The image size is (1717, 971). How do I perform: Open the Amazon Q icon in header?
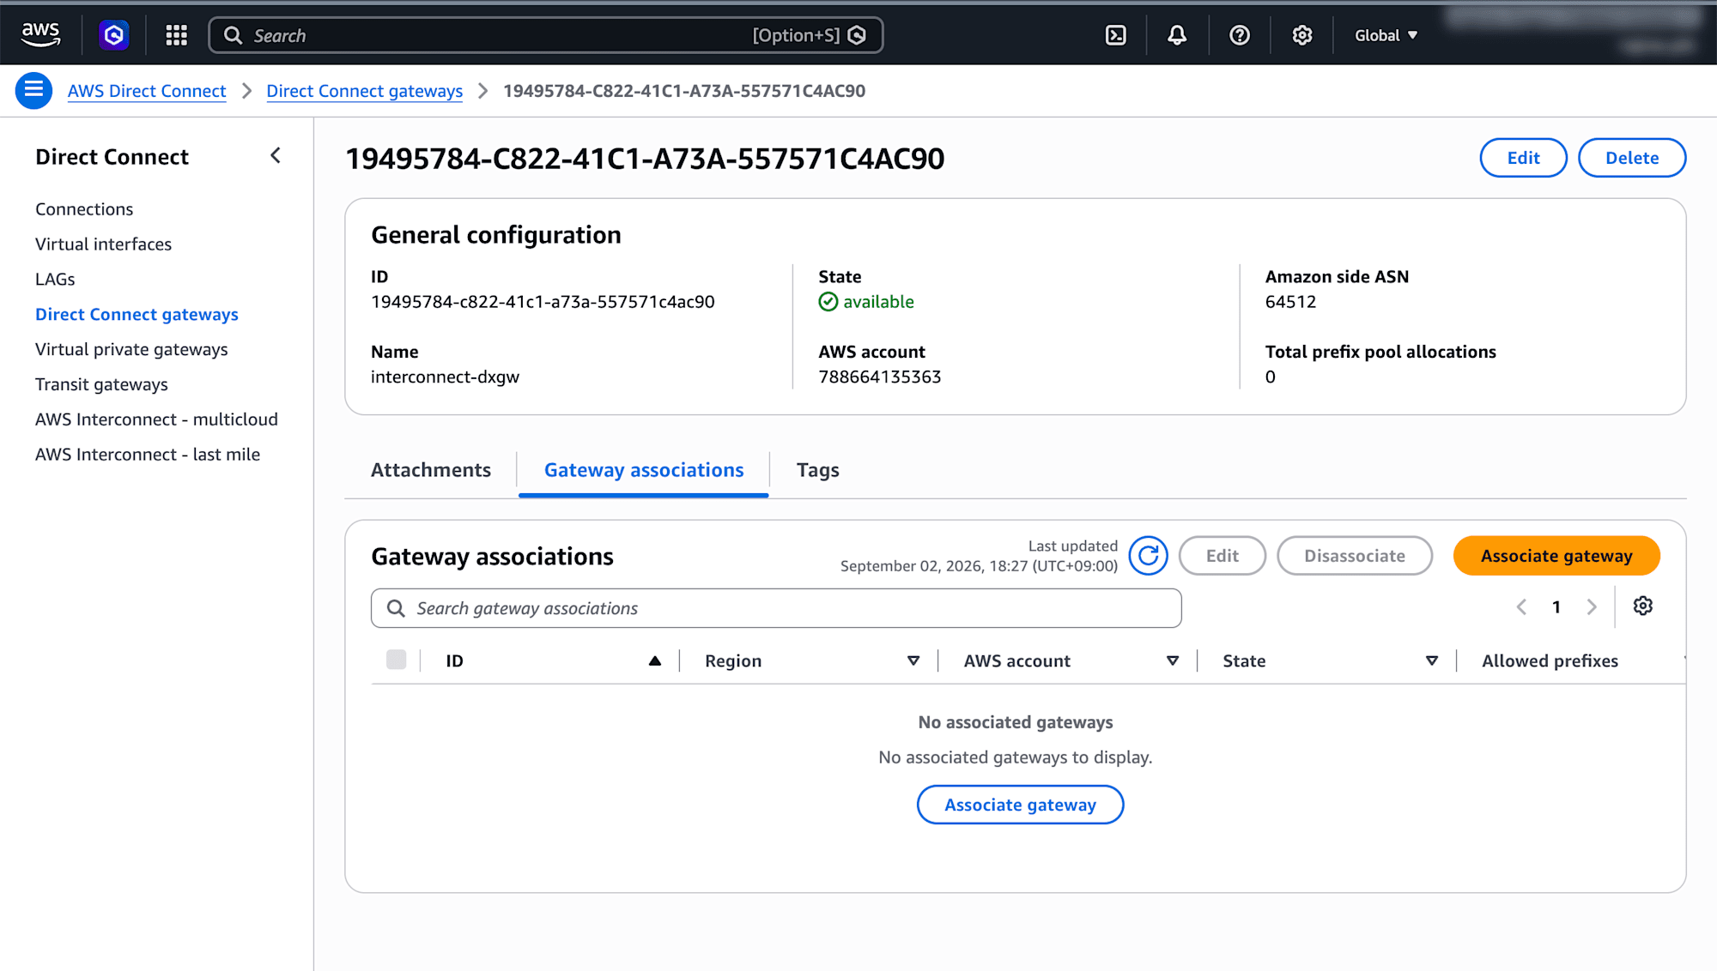point(113,35)
